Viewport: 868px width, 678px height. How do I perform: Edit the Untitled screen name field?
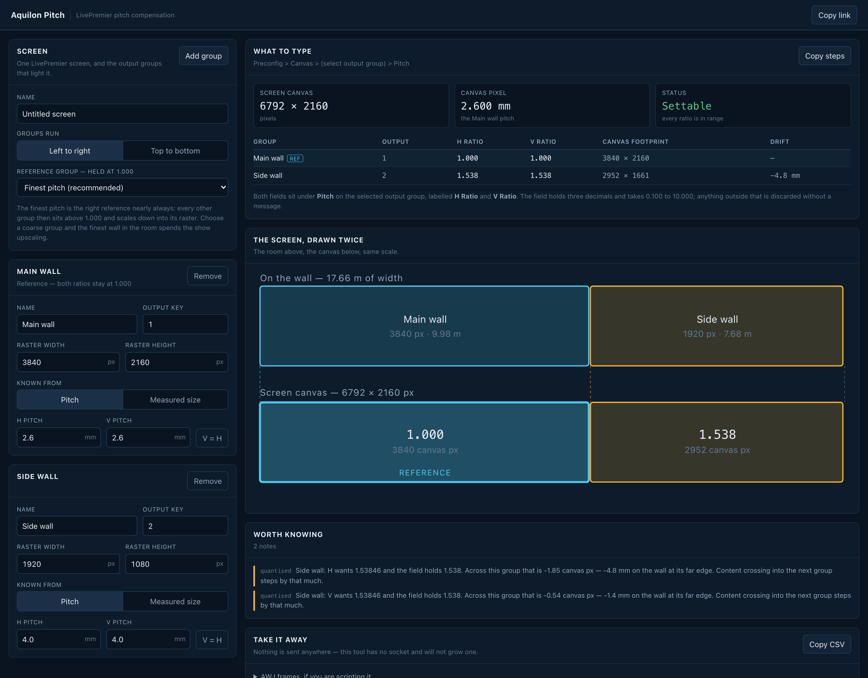(x=122, y=114)
